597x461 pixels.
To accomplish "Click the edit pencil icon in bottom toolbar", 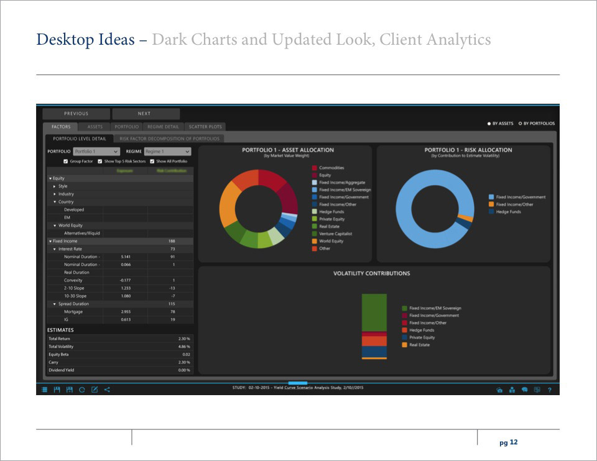I will (x=95, y=390).
